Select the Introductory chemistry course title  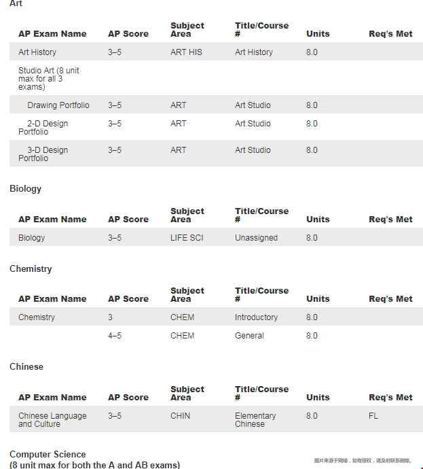click(256, 317)
